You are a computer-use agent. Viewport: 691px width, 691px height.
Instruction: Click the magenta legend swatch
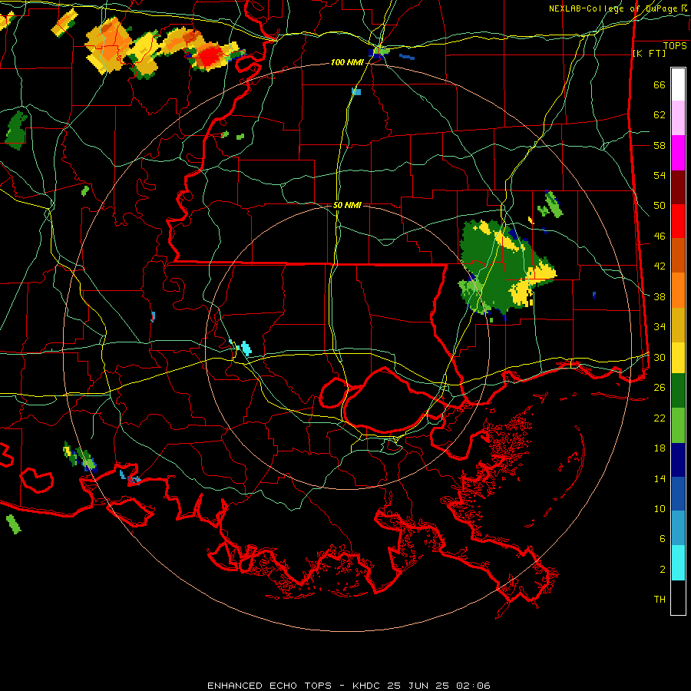[678, 153]
